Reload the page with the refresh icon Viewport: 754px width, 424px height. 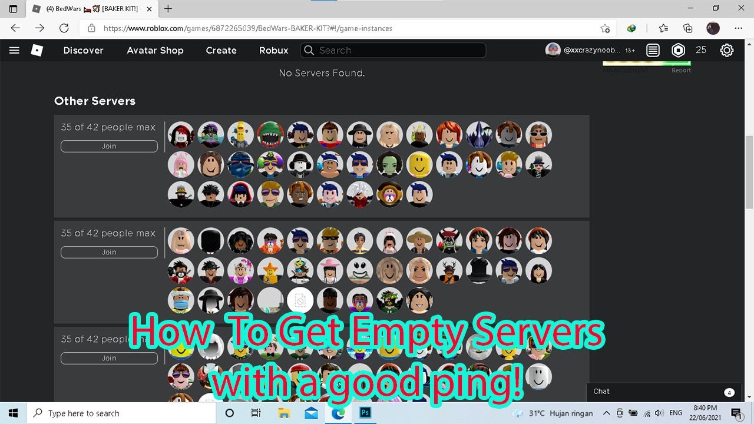tap(64, 28)
